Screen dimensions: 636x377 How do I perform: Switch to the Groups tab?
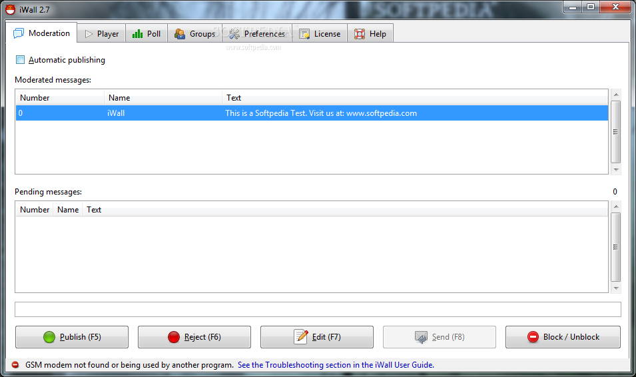[194, 34]
